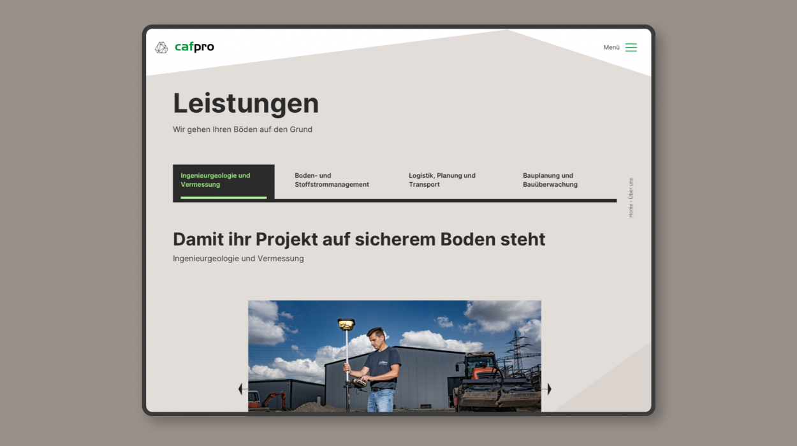Click heading 'Damit ihr Projekt auf sicherem Boden steht'
This screenshot has height=446, width=797.
click(359, 240)
